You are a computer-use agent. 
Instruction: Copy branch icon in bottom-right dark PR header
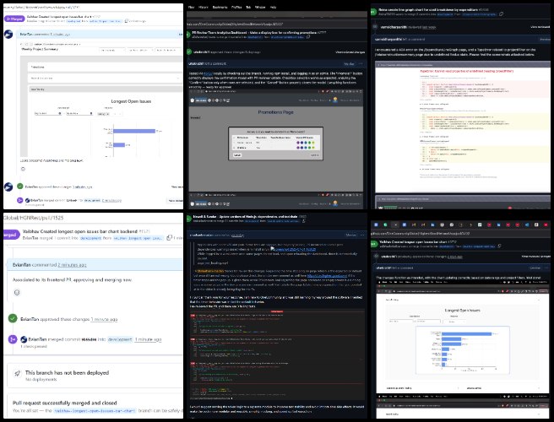pyautogui.click(x=499, y=246)
